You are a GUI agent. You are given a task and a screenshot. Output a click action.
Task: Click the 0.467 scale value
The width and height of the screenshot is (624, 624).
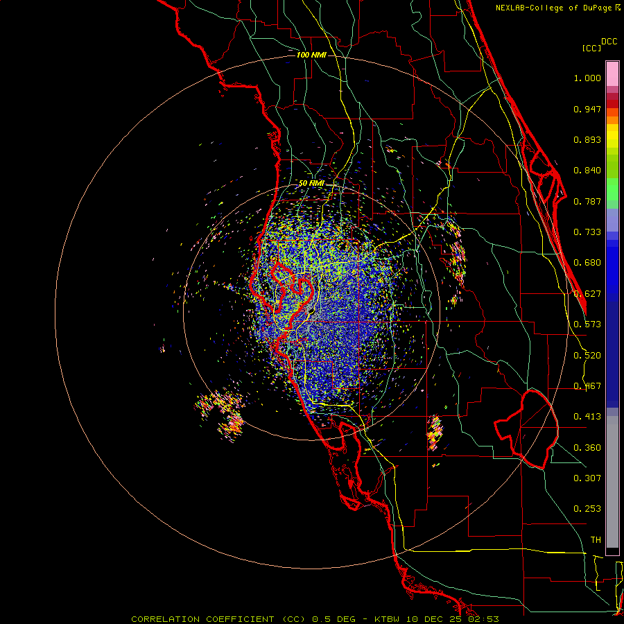[x=587, y=386]
